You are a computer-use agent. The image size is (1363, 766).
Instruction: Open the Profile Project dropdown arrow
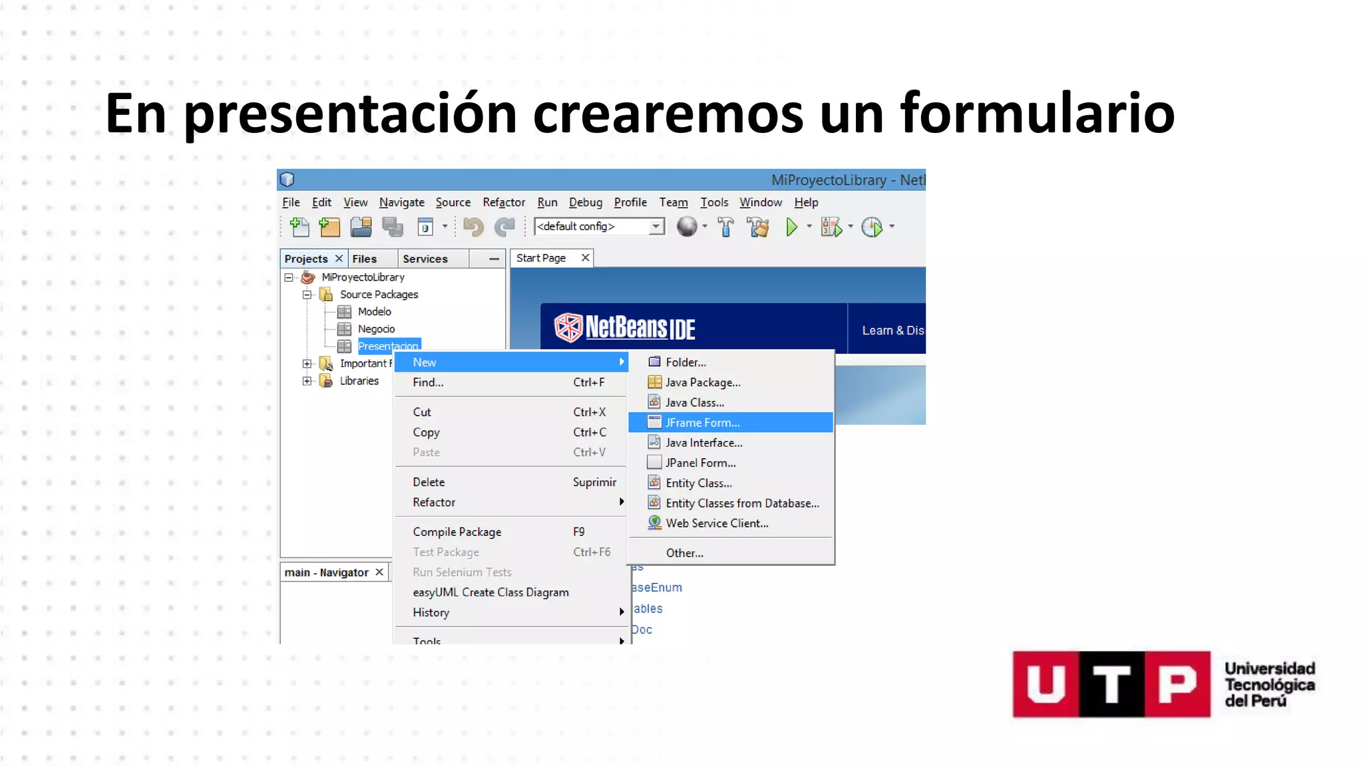[892, 227]
